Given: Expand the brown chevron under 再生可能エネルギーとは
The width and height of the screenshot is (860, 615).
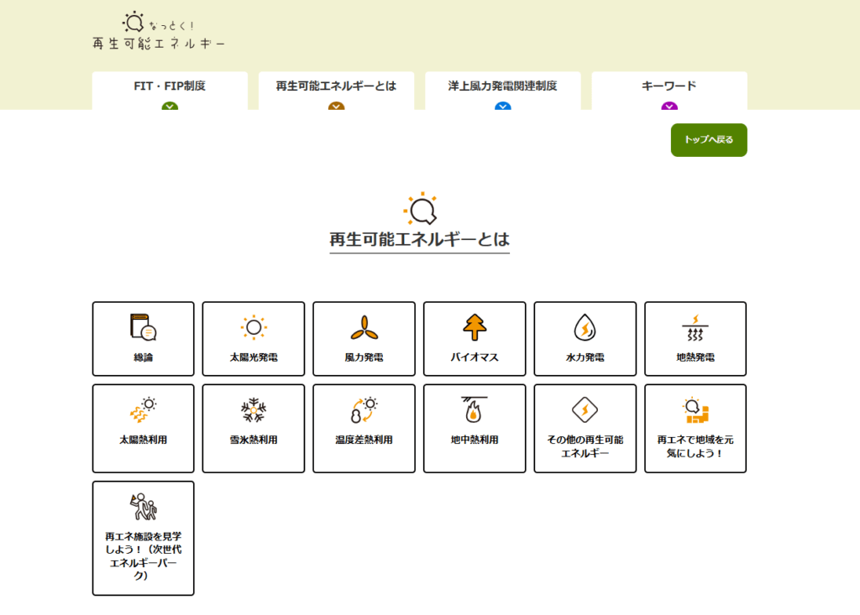Looking at the screenshot, I should 336,107.
